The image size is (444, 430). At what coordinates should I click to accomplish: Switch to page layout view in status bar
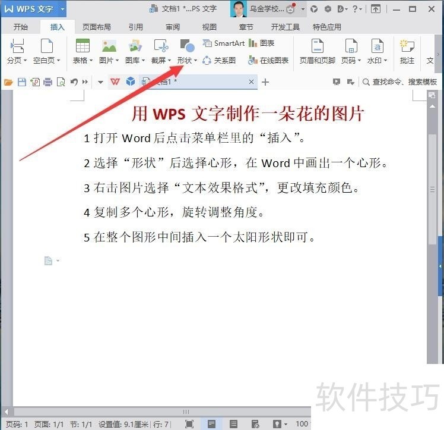click(211, 424)
